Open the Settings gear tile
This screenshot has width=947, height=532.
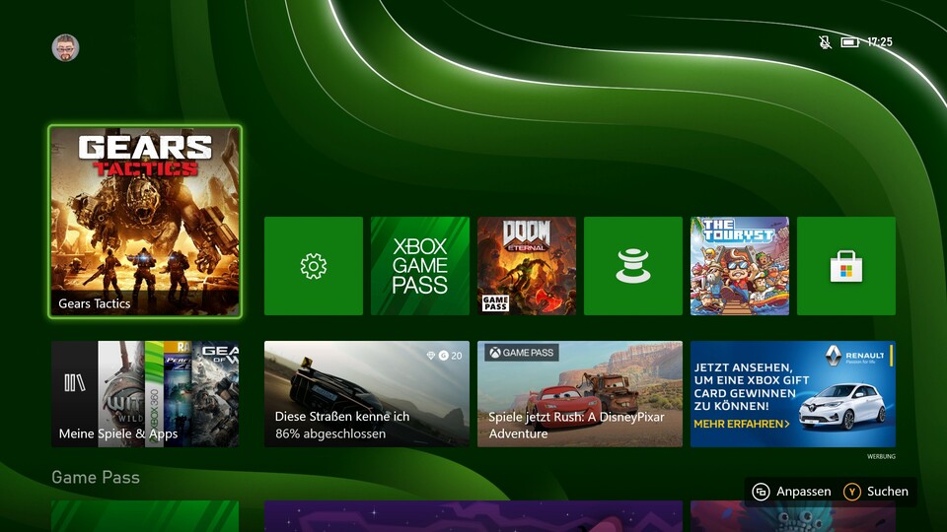click(x=314, y=266)
